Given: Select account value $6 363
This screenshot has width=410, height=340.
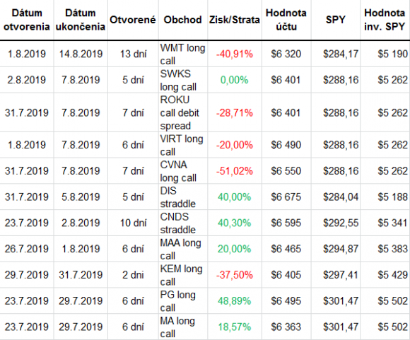Looking at the screenshot, I should [x=286, y=327].
